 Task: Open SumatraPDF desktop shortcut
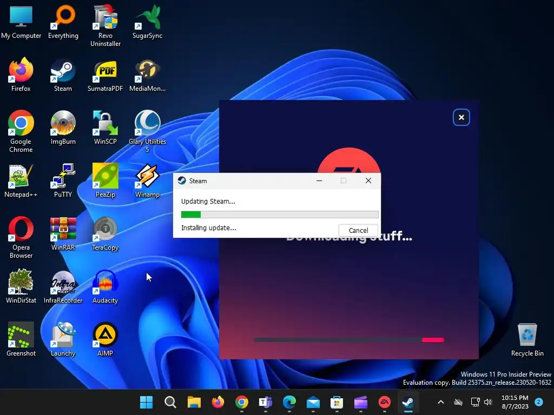point(105,75)
